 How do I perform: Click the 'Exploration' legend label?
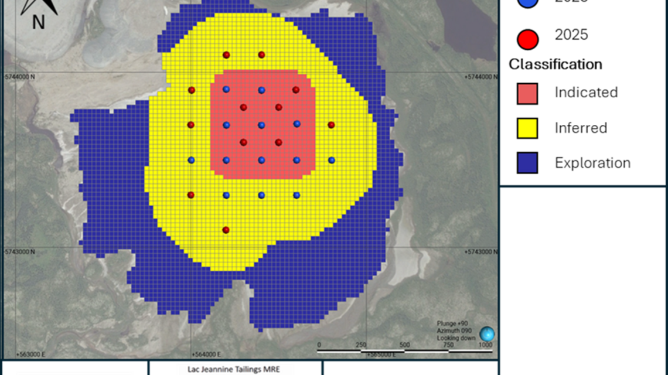click(592, 163)
